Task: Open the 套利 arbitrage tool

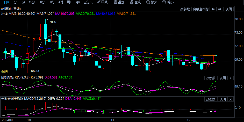Action: [x=135, y=2]
